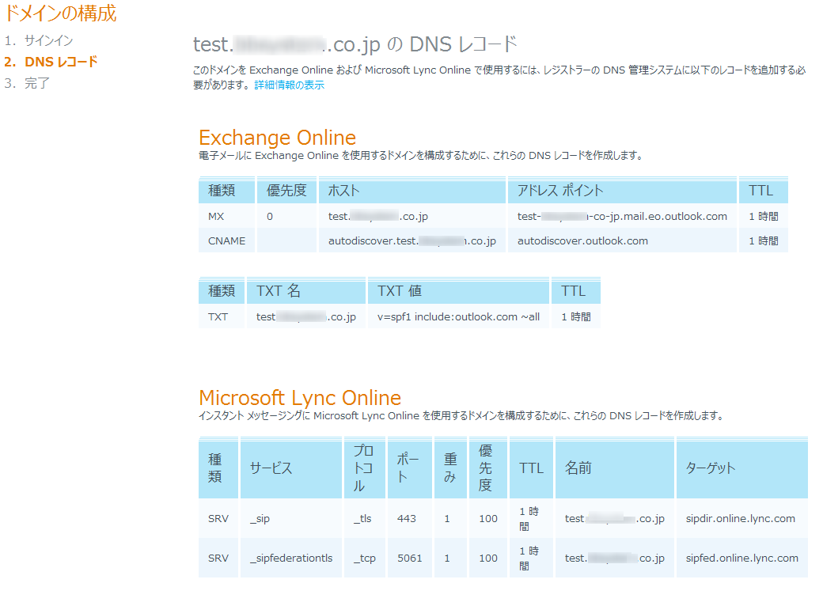This screenshot has height=602, width=823.
Task: Click priority 100 in the _sipfederationtls row
Action: coord(488,558)
